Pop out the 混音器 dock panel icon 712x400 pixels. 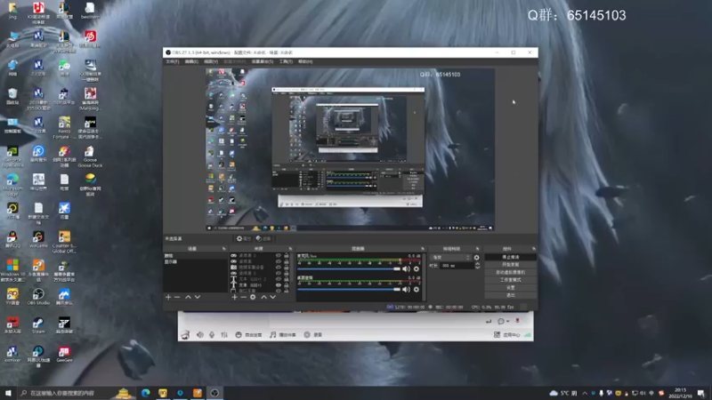click(x=423, y=249)
